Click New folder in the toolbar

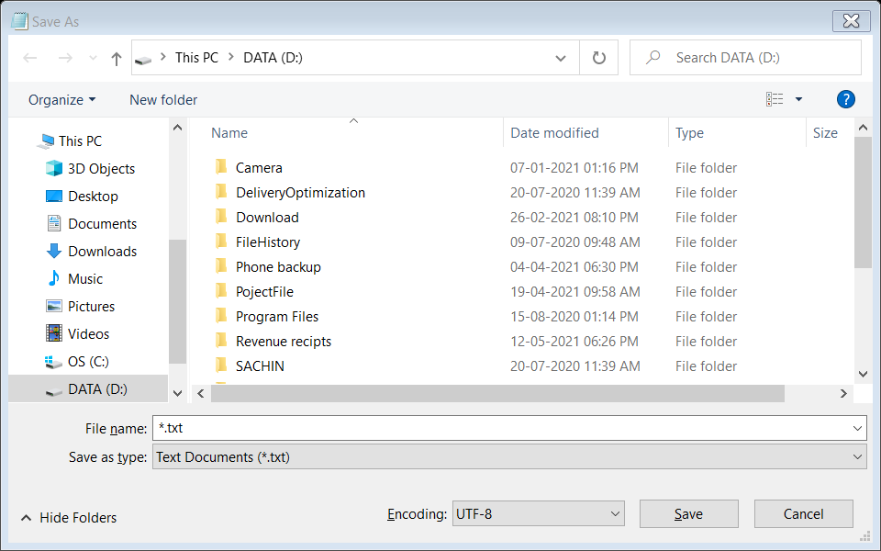[163, 99]
